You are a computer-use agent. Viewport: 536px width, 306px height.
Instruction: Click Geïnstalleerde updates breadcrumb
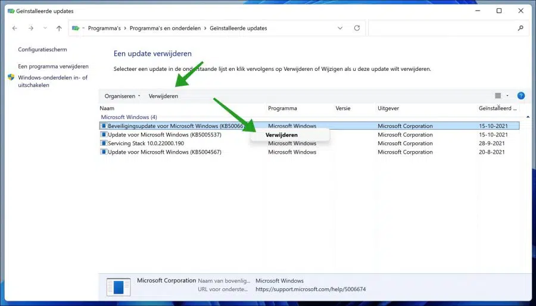point(238,29)
